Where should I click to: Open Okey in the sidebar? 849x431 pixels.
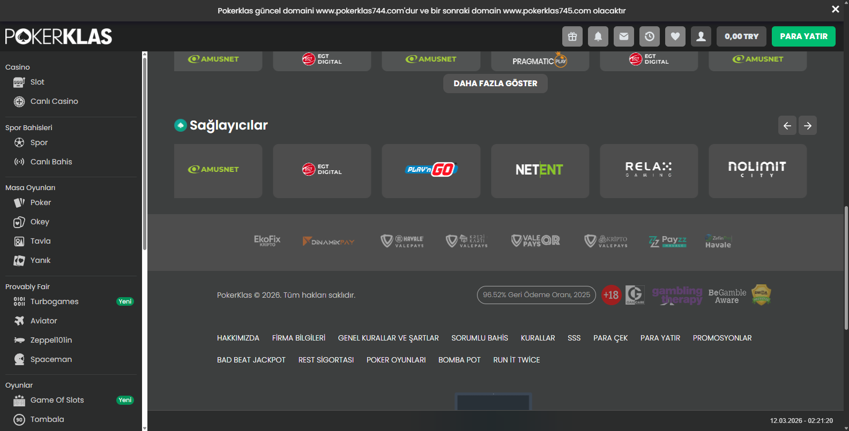40,222
